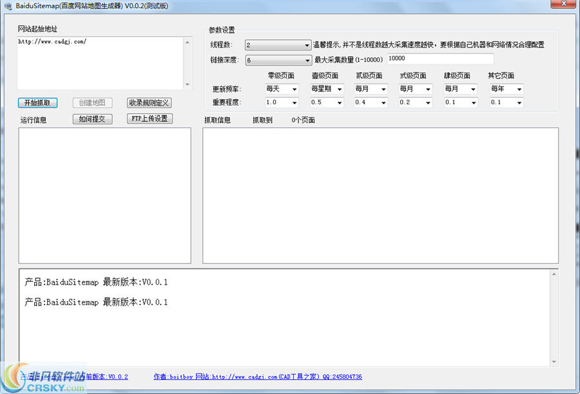Click the application icon in title bar
The height and width of the screenshot is (394, 580).
click(8, 6)
